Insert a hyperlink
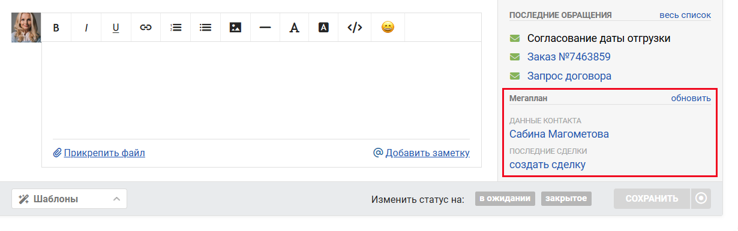Viewport: 738px width, 231px height. coord(146,28)
